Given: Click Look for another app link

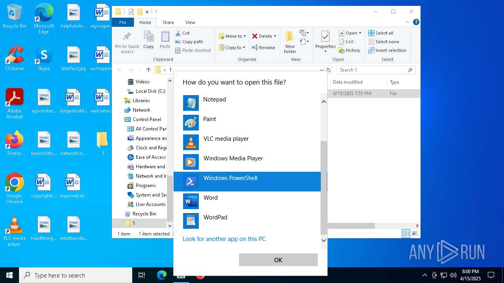Looking at the screenshot, I should pyautogui.click(x=224, y=239).
